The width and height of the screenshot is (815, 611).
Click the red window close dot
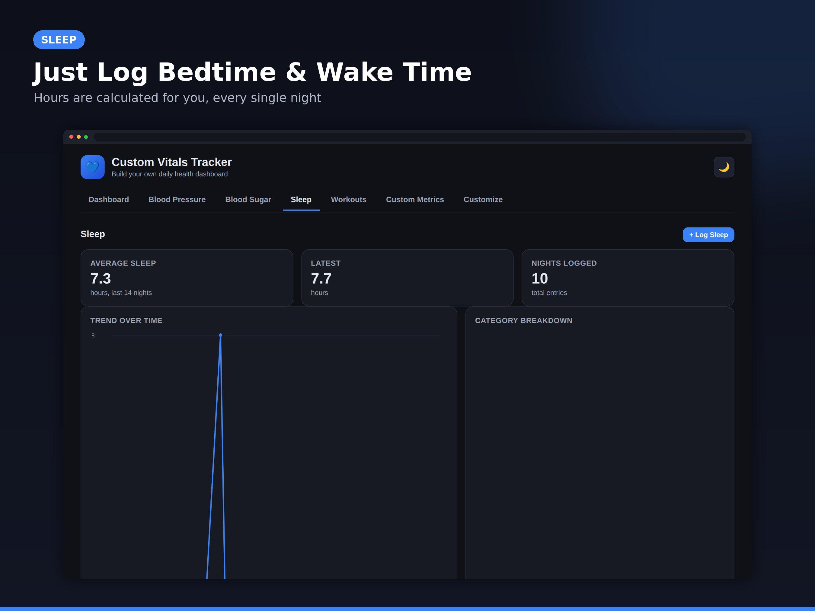[x=72, y=137]
